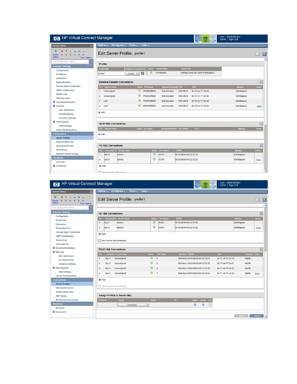
Task: Click the Home link in the lower screenshot header
Action: click(x=223, y=185)
